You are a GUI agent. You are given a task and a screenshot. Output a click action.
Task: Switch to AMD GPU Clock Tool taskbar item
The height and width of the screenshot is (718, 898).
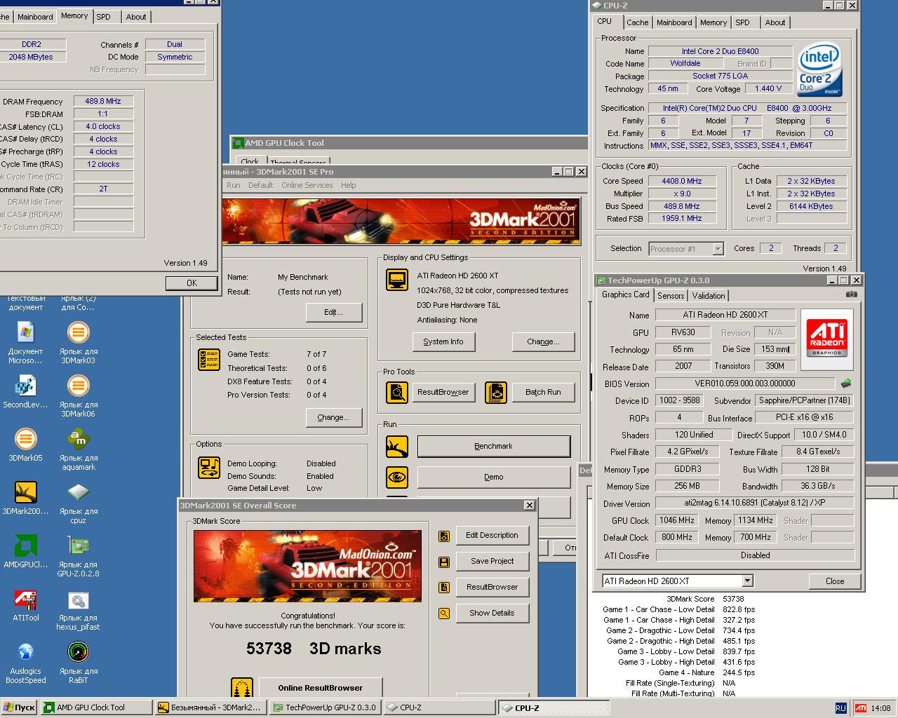coord(96,707)
